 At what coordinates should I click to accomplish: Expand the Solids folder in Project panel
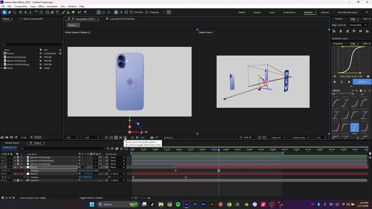[2, 68]
